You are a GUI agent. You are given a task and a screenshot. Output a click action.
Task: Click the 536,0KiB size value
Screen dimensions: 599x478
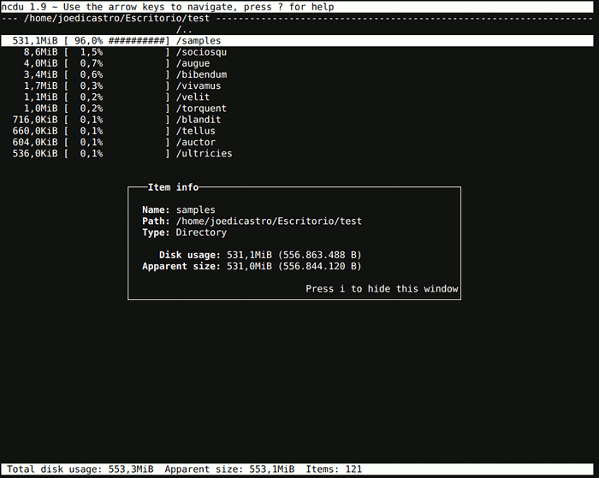(35, 153)
